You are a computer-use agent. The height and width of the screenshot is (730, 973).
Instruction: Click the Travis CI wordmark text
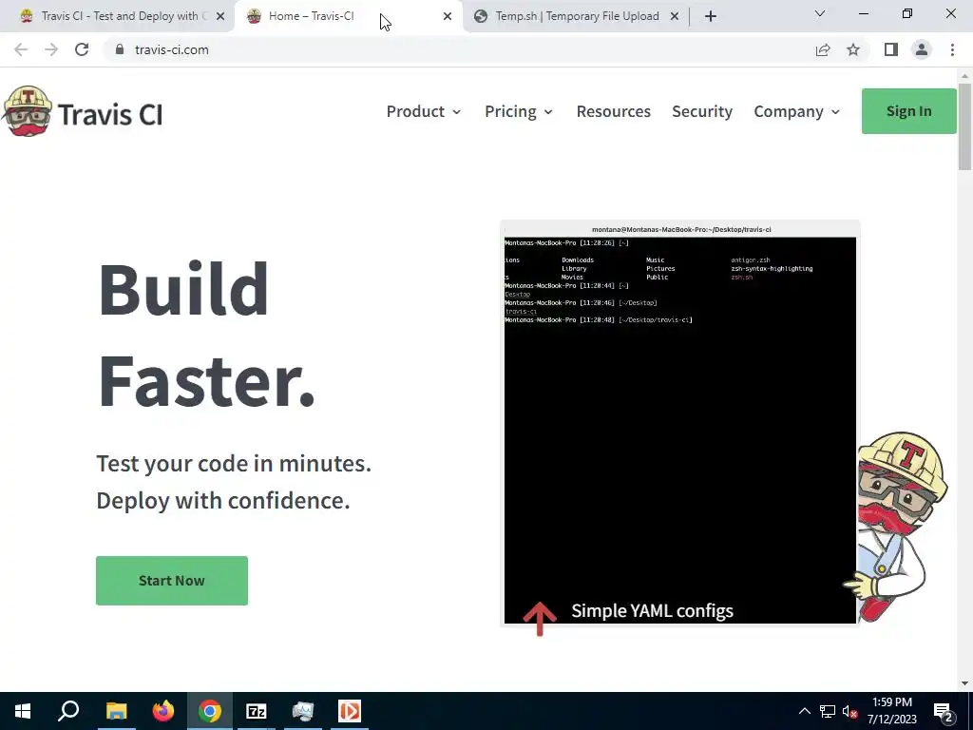pos(110,115)
